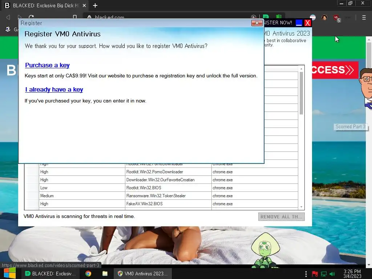
Task: Restore down the browser window
Action: 350,3
